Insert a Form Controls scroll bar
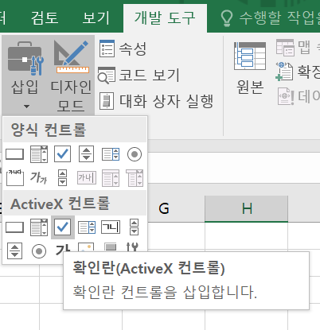Image resolution: width=320 pixels, height=330 pixels. click(x=62, y=177)
